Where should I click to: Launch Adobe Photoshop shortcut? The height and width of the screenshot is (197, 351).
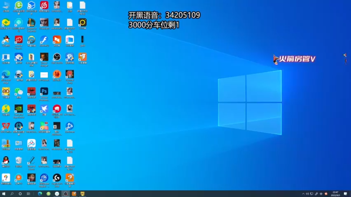(x=44, y=91)
